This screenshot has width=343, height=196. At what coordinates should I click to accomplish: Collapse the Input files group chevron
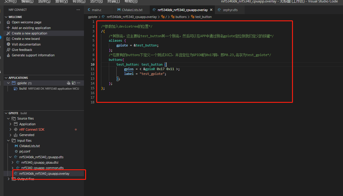pos(8,141)
